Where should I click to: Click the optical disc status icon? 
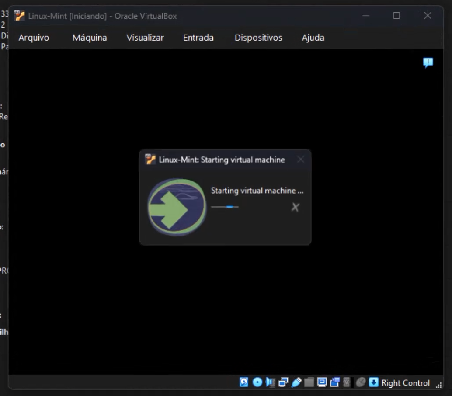tap(257, 382)
